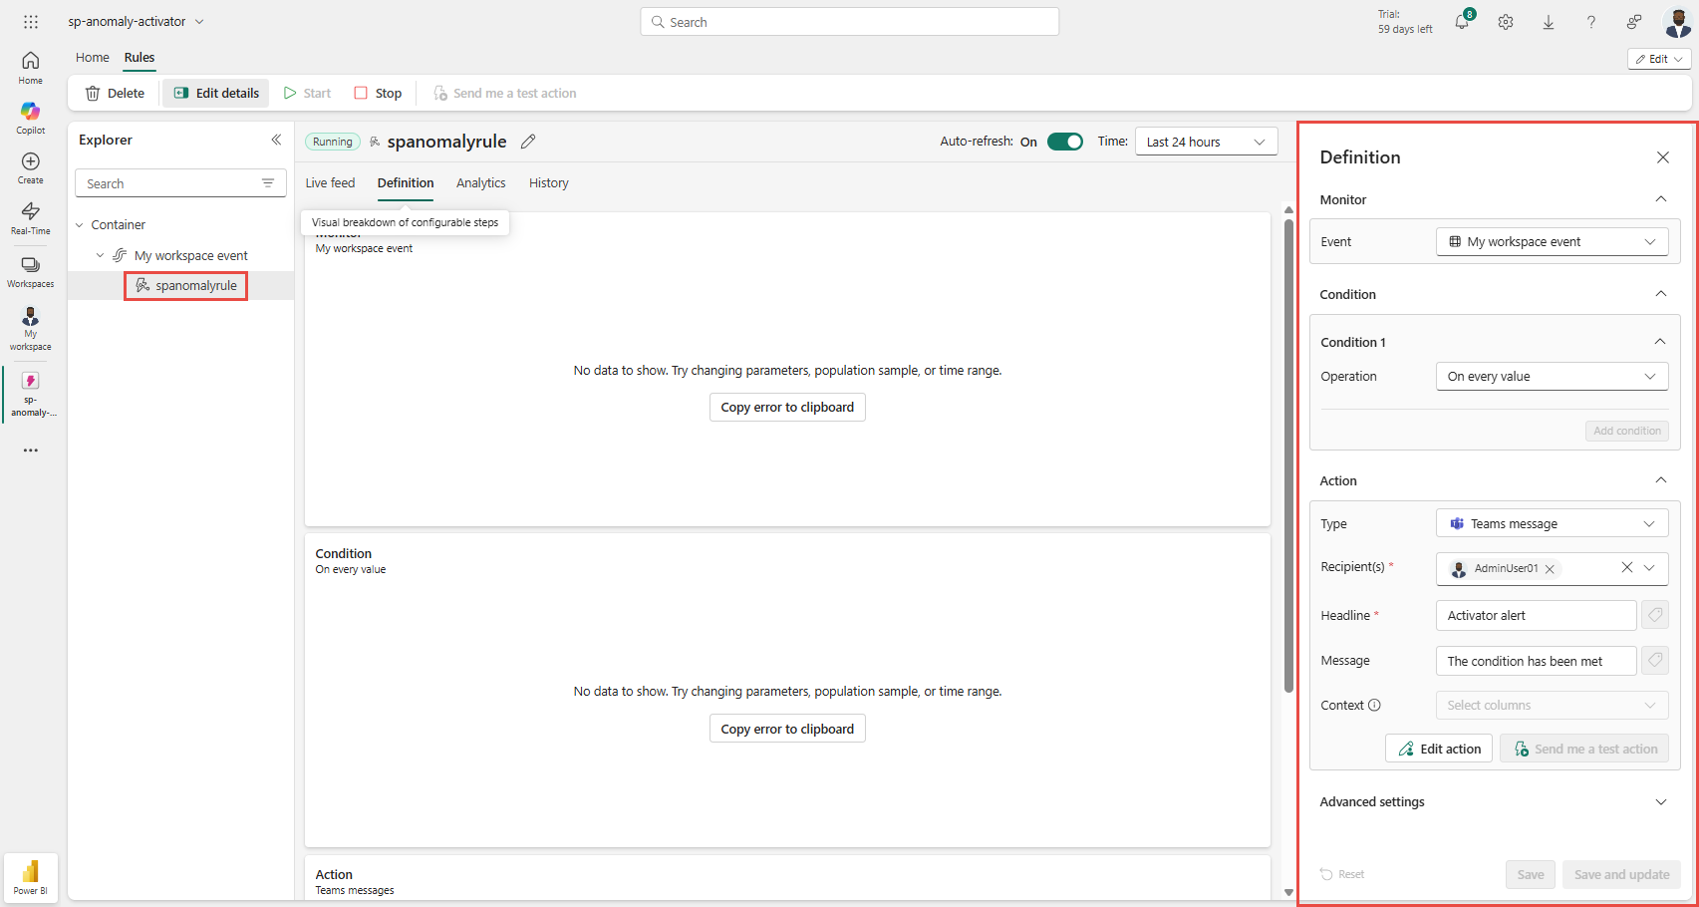The width and height of the screenshot is (1699, 907).
Task: Switch to the Analytics tab
Action: point(480,183)
